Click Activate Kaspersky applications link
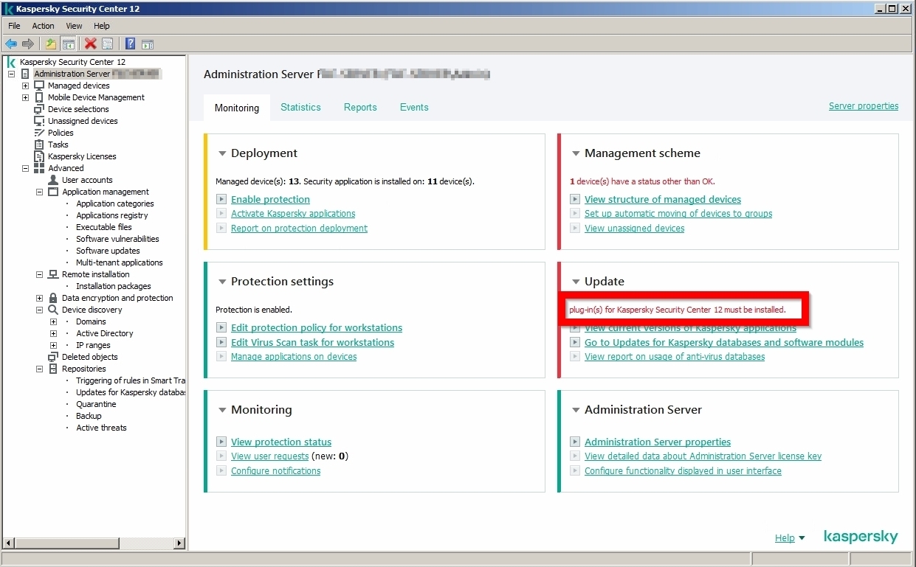The height and width of the screenshot is (567, 916). pos(293,214)
